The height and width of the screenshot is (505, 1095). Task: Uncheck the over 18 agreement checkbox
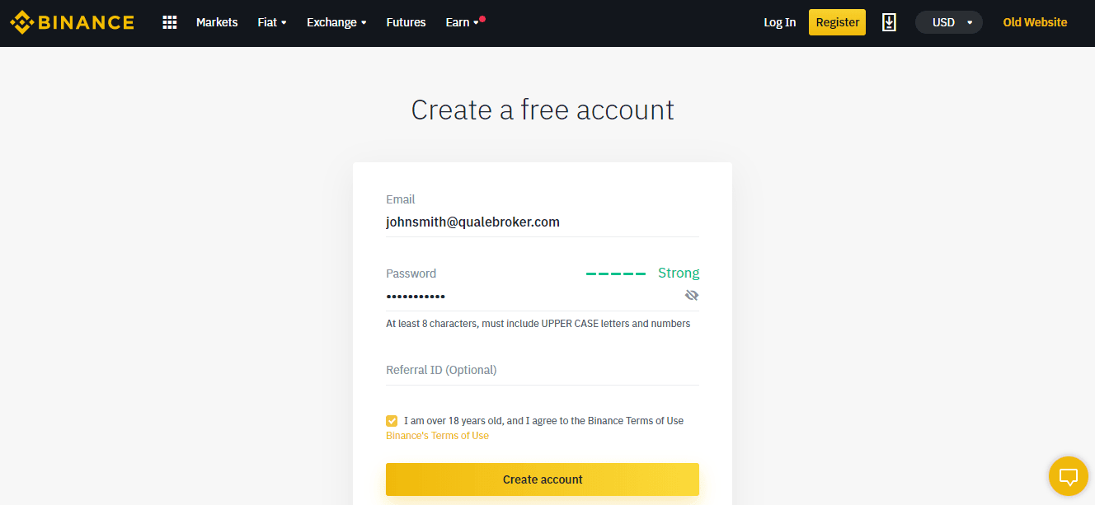coord(392,421)
